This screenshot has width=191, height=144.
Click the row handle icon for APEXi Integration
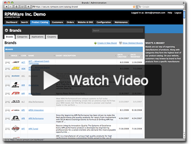coord(7,110)
